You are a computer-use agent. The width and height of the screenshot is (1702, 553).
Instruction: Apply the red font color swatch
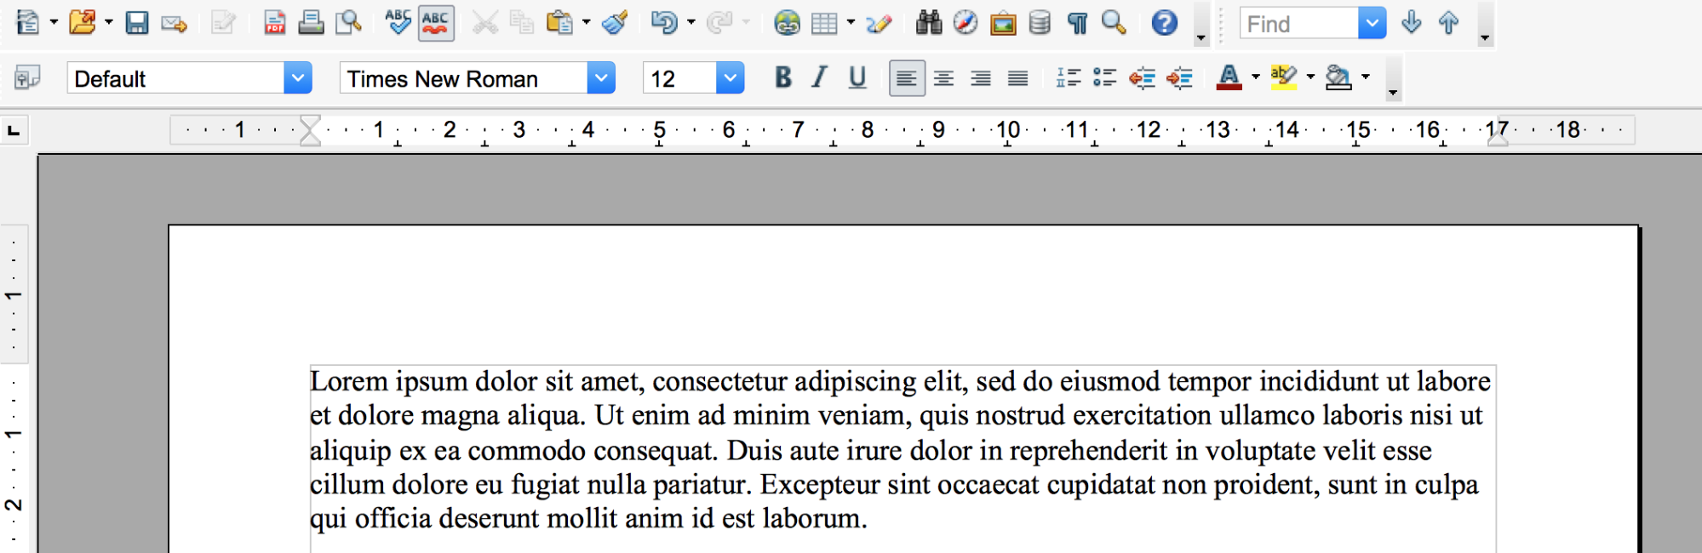(1229, 78)
